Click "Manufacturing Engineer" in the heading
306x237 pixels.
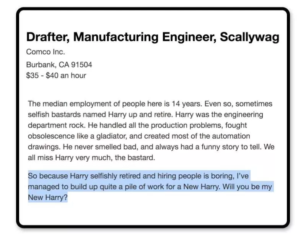144,37
